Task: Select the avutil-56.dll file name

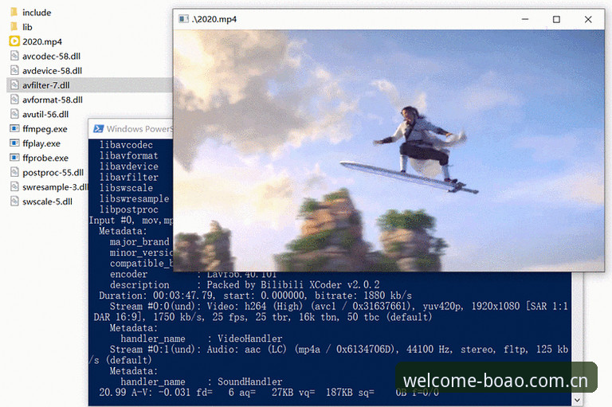Action: click(x=45, y=115)
